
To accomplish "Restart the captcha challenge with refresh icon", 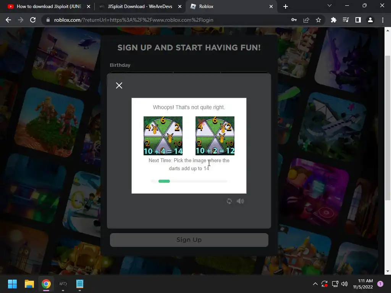I will pyautogui.click(x=229, y=201).
